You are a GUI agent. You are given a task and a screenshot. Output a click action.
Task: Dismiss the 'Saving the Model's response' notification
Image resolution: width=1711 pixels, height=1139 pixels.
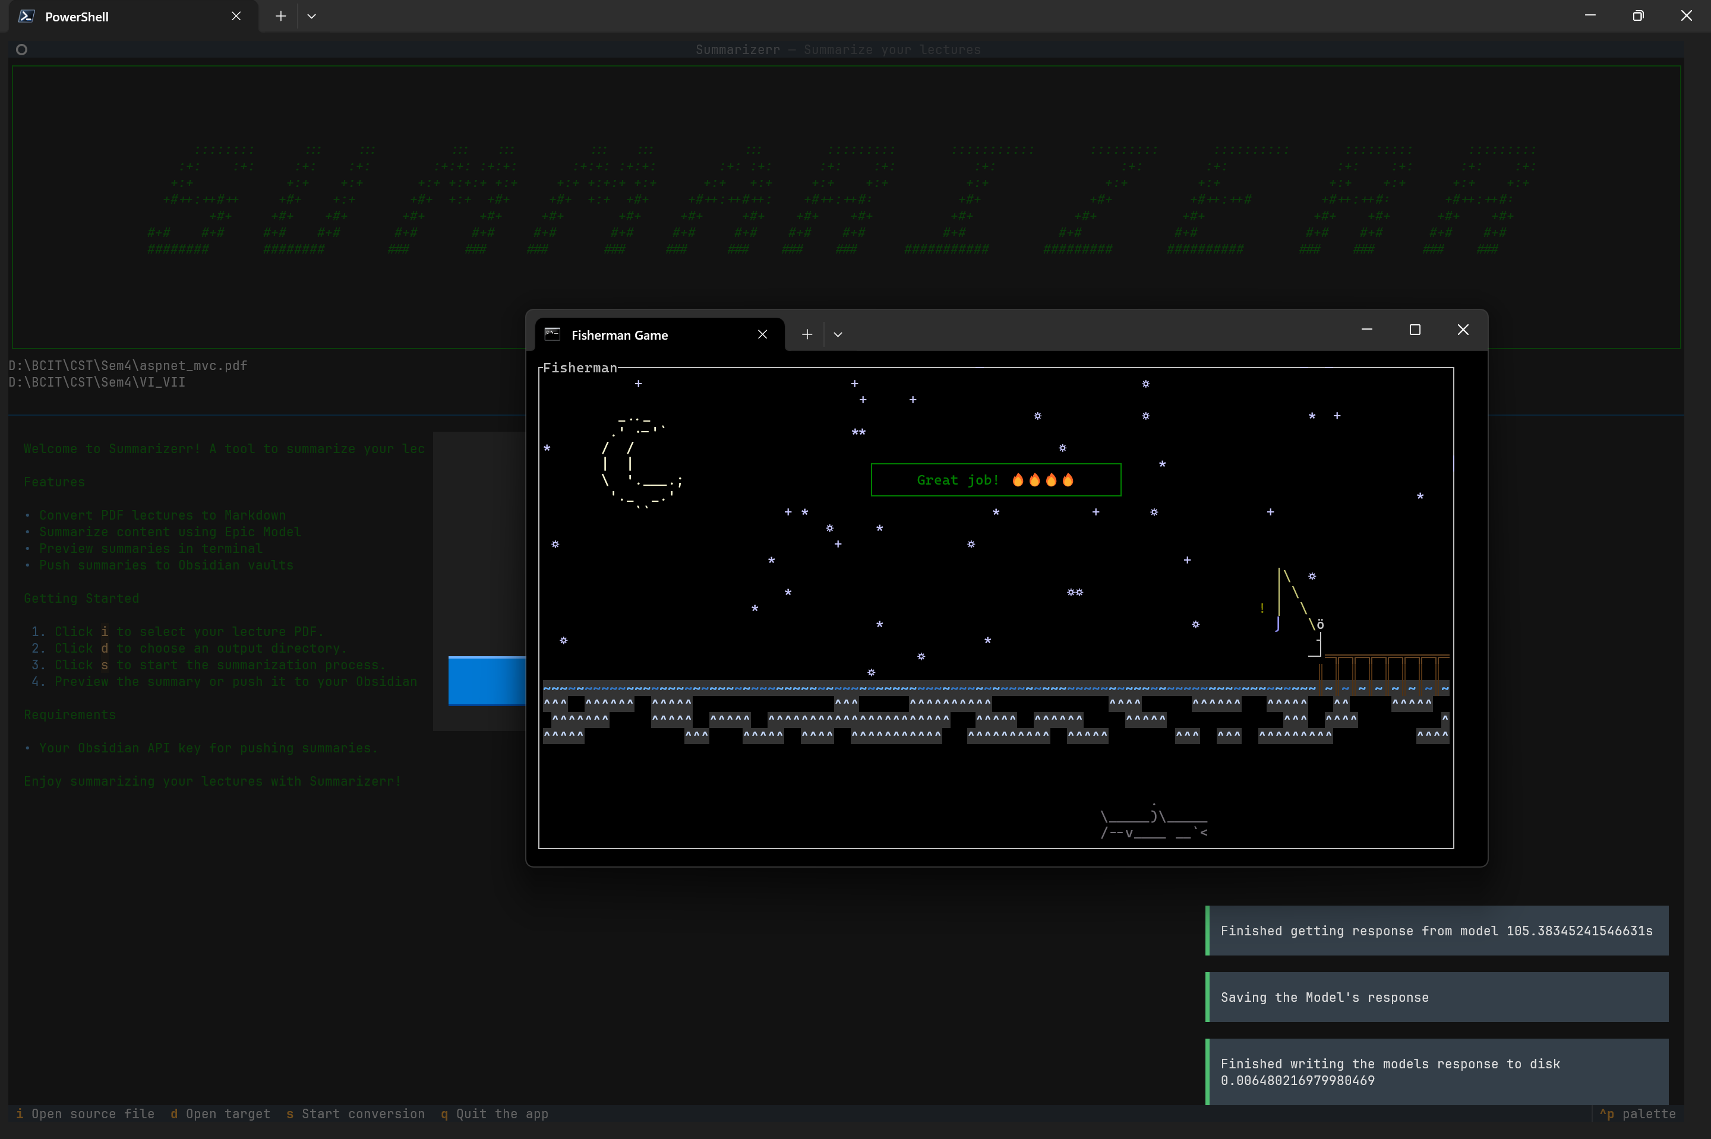click(x=1437, y=997)
